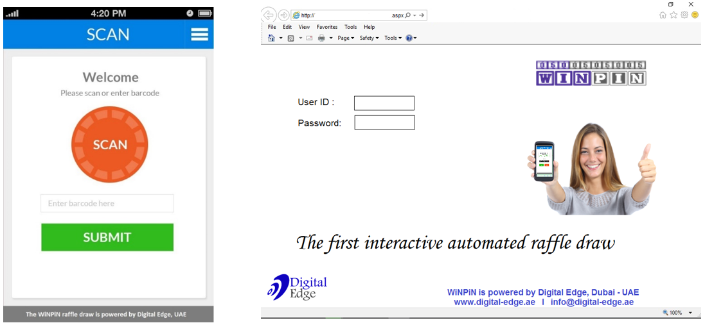Viewport: 705px width, 323px height.
Task: Open the hamburger menu in the SCAN app
Action: [x=199, y=35]
